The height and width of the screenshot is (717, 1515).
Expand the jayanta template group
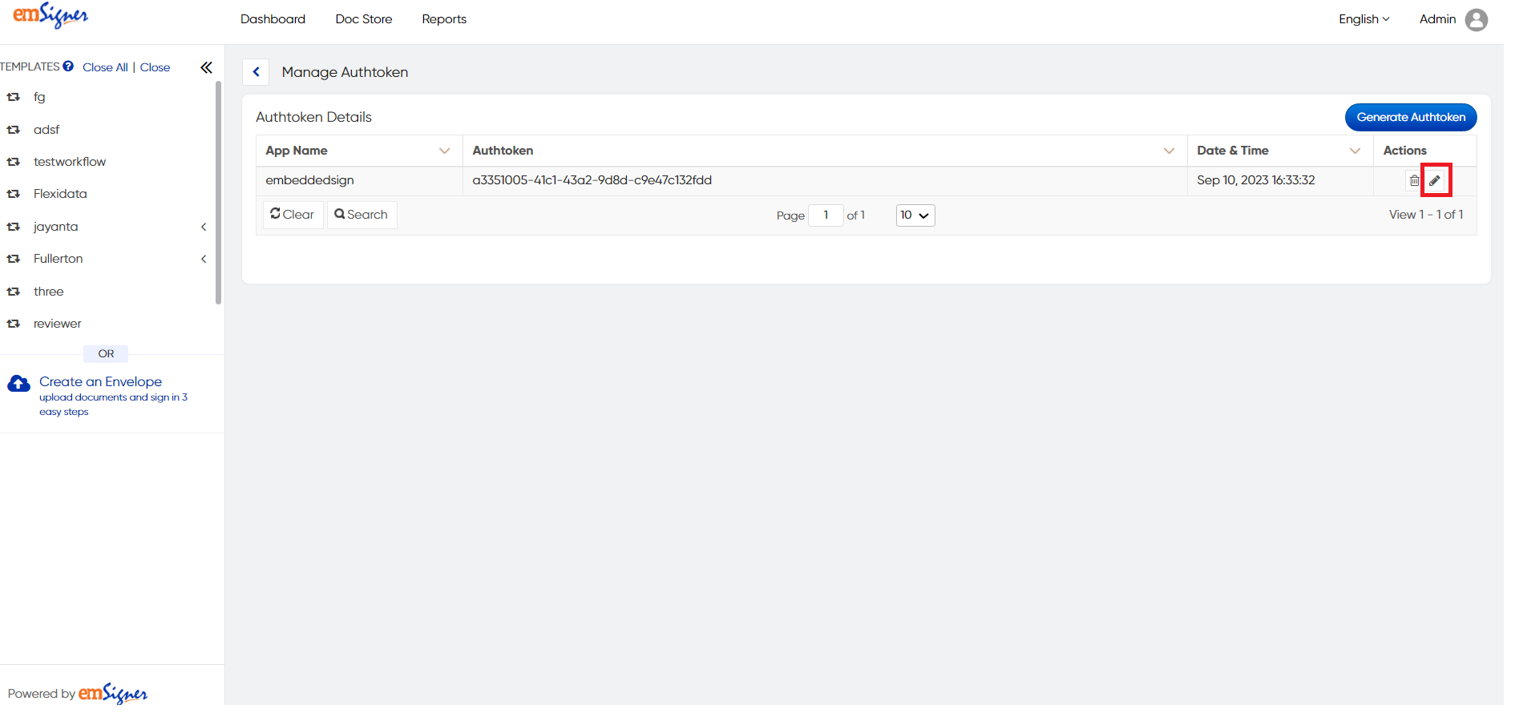coord(204,227)
